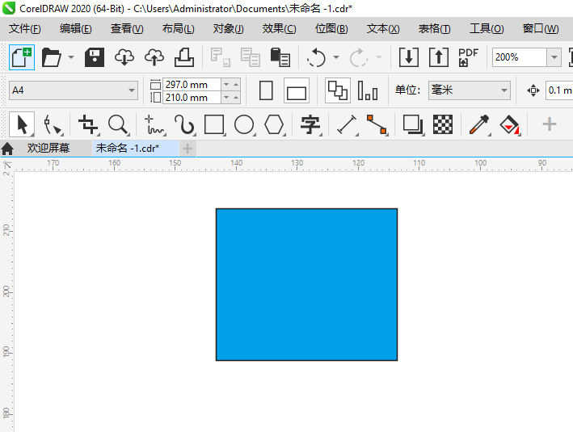Click the blue rectangle on canvas
Screen dimensions: 573x432
pos(306,284)
